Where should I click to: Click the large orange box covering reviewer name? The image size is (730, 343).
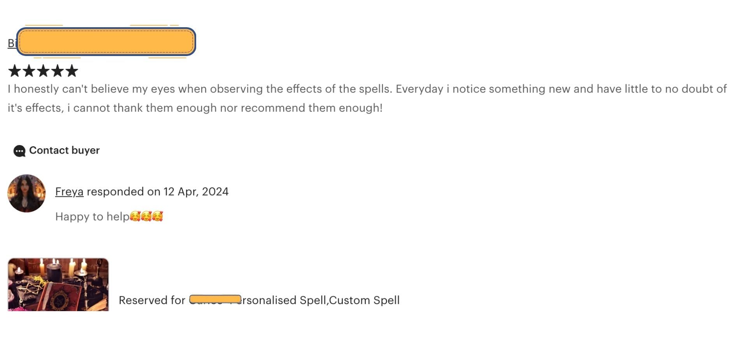tap(106, 42)
